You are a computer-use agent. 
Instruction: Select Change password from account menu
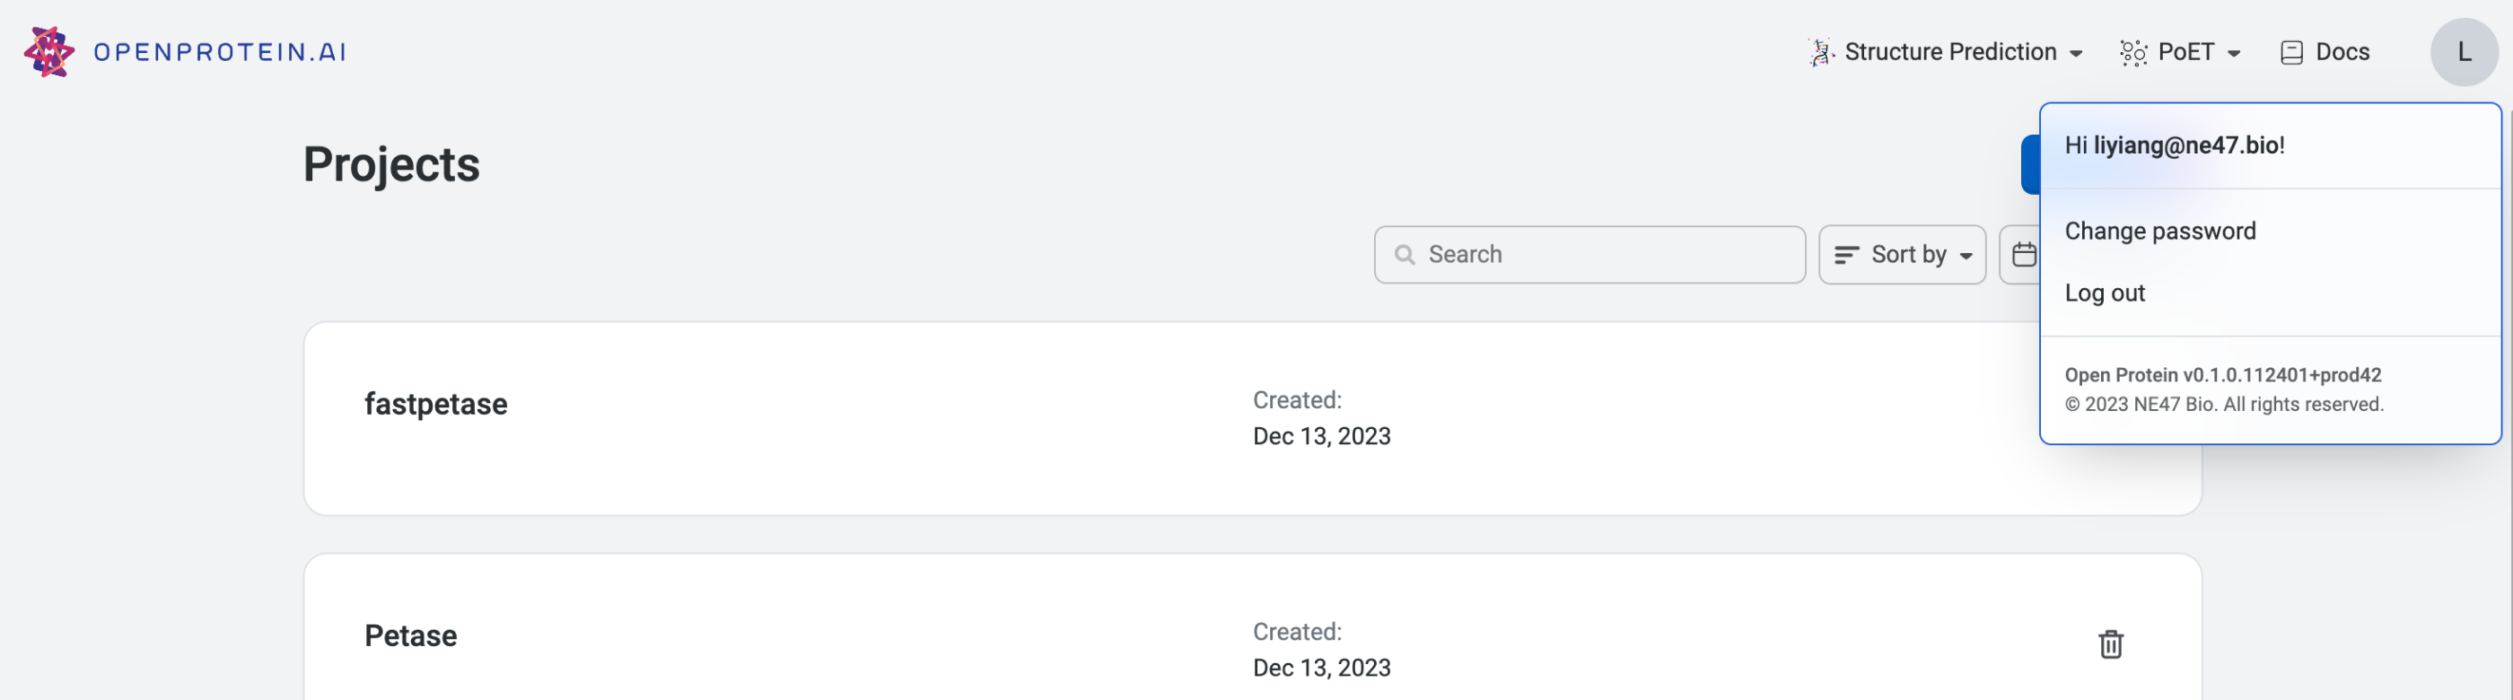tap(2160, 231)
